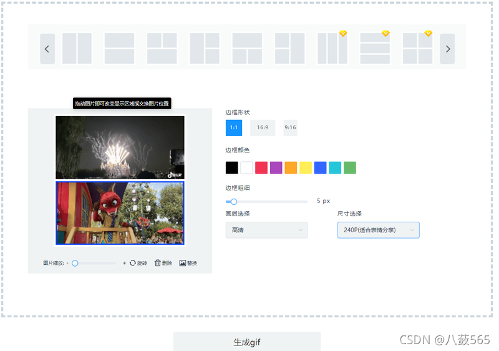Pick the purple border color
Screen dimensions: 499x351
tap(276, 167)
